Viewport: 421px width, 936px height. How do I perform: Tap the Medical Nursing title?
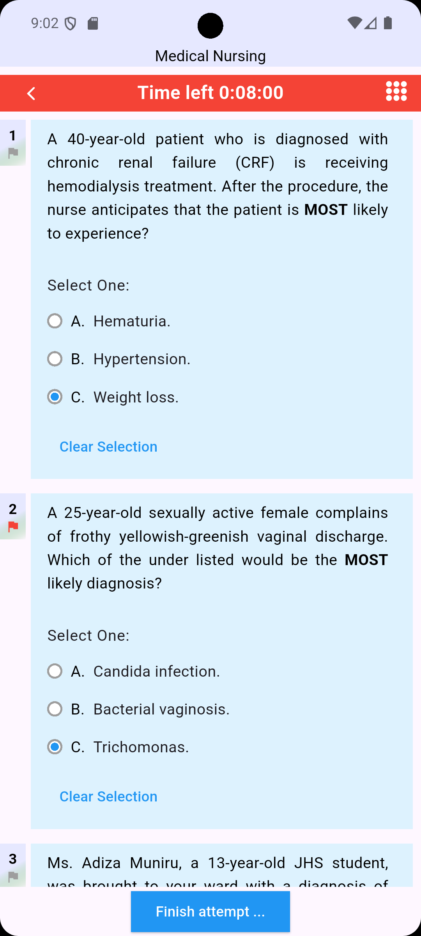point(210,56)
